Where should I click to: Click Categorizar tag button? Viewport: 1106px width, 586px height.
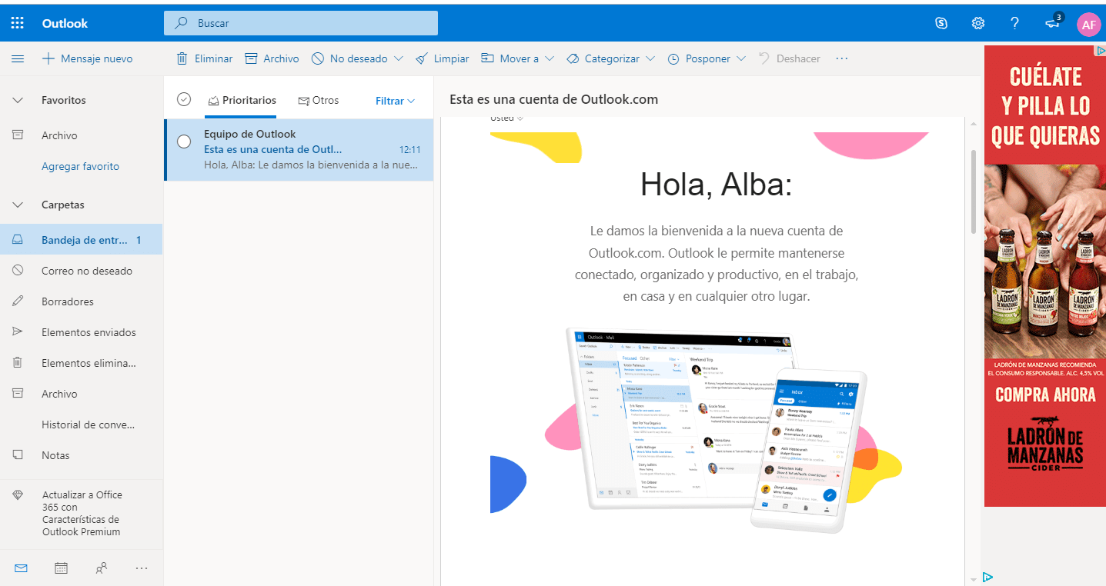pos(603,58)
